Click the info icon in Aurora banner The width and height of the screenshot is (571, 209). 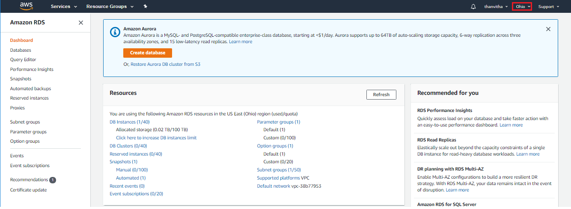115,32
